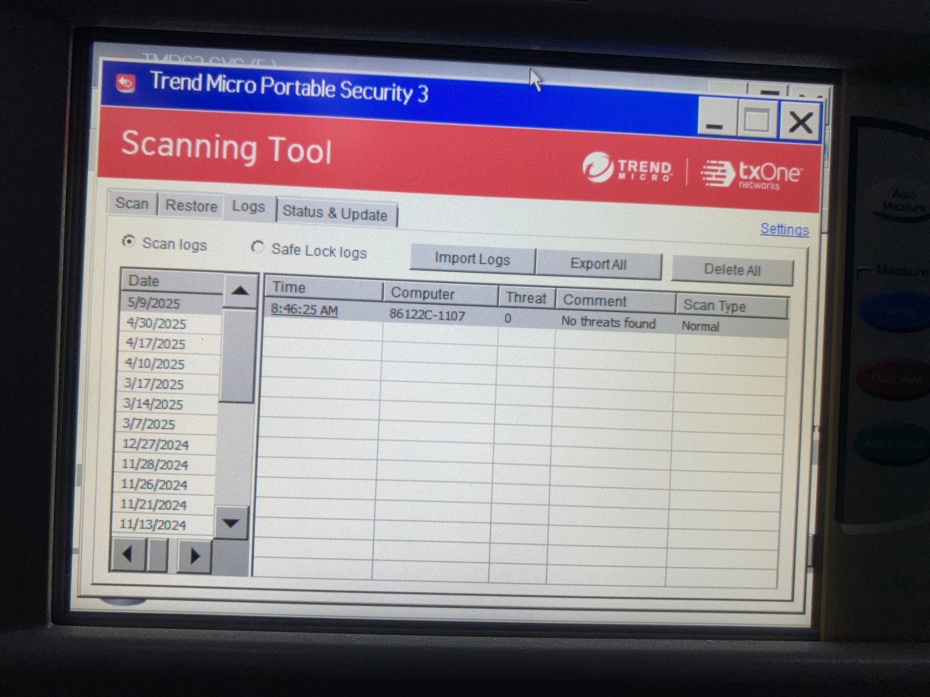Click the date list scroll down arrow
Viewport: 930px width, 697px height.
pos(231,522)
